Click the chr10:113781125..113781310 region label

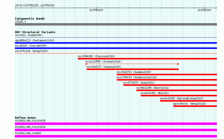[35, 6]
